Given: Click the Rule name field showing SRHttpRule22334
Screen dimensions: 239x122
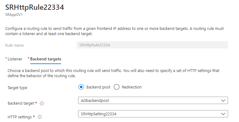Looking at the screenshot, I should (x=152, y=45).
